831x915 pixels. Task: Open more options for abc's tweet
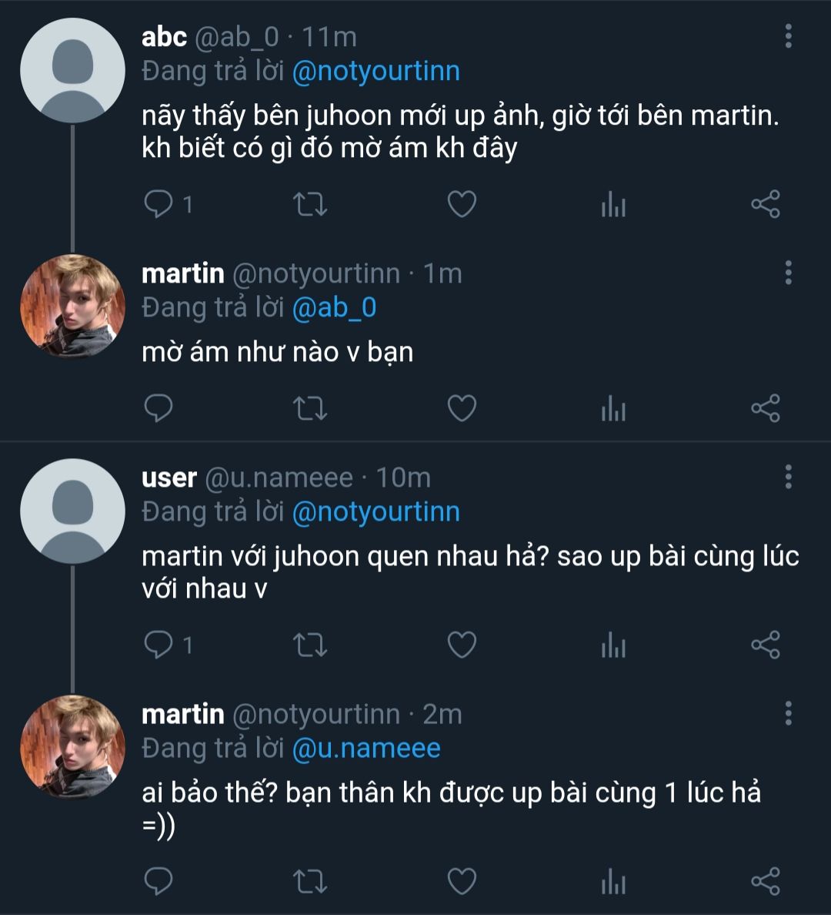[x=788, y=36]
